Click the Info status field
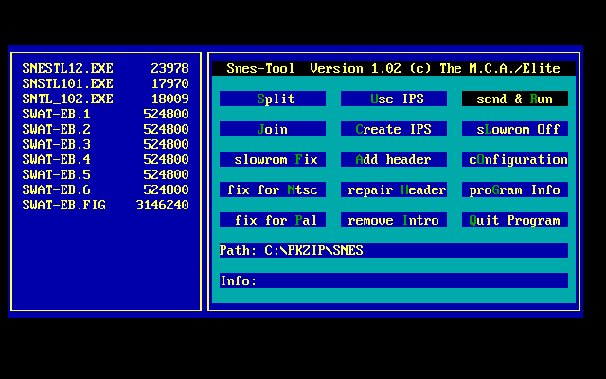 pyautogui.click(x=393, y=280)
